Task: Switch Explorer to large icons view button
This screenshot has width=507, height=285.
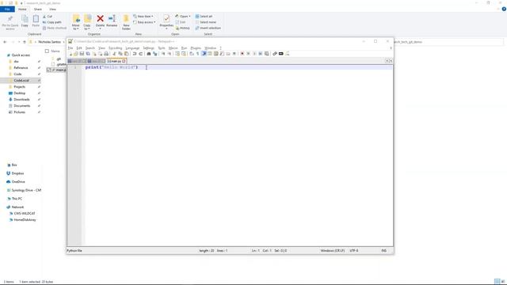Action: [503, 282]
